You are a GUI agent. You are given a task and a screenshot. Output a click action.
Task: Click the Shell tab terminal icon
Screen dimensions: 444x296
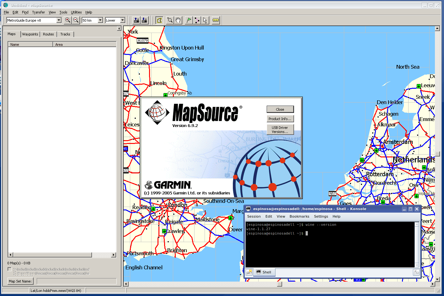click(259, 272)
